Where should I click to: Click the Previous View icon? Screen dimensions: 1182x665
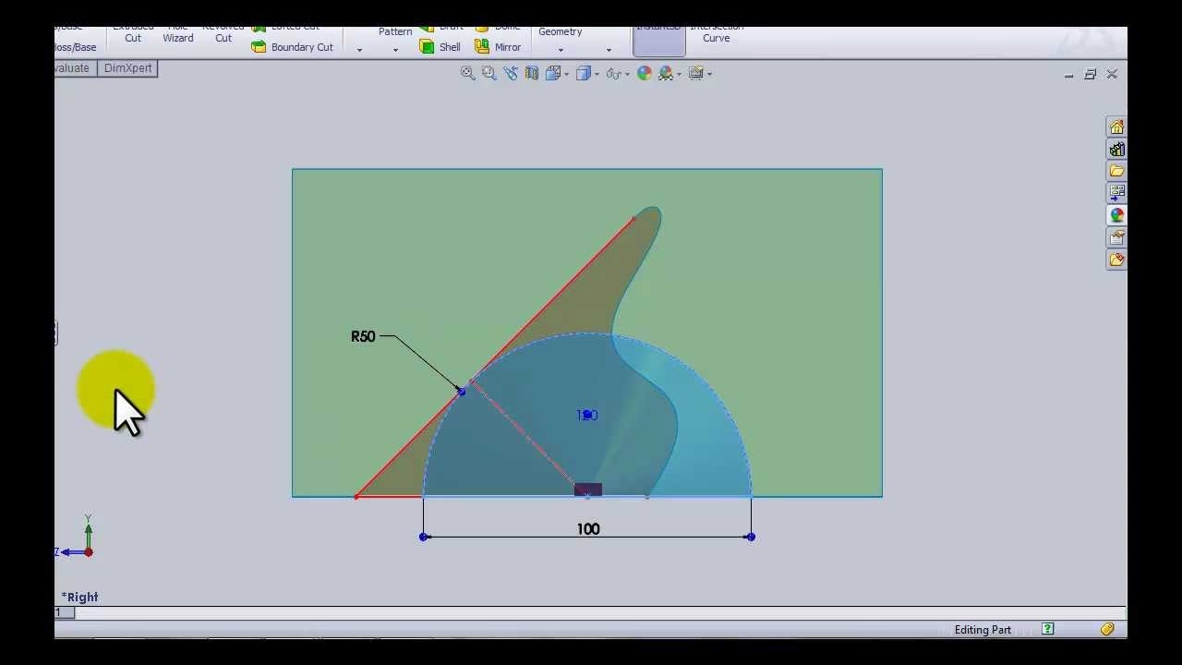pyautogui.click(x=511, y=74)
